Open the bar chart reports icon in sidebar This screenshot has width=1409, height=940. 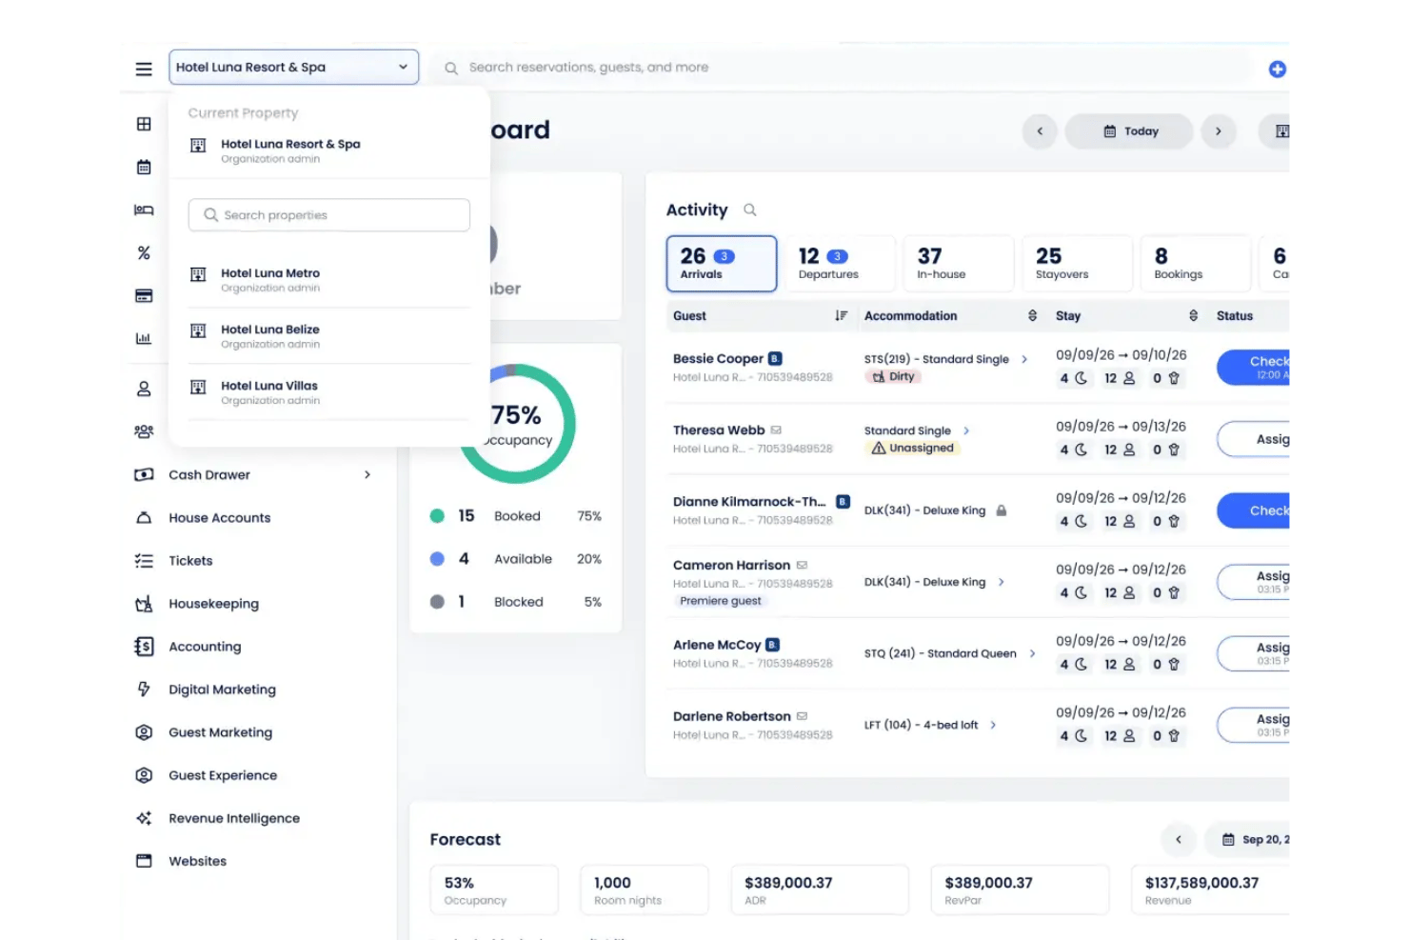[x=144, y=338]
